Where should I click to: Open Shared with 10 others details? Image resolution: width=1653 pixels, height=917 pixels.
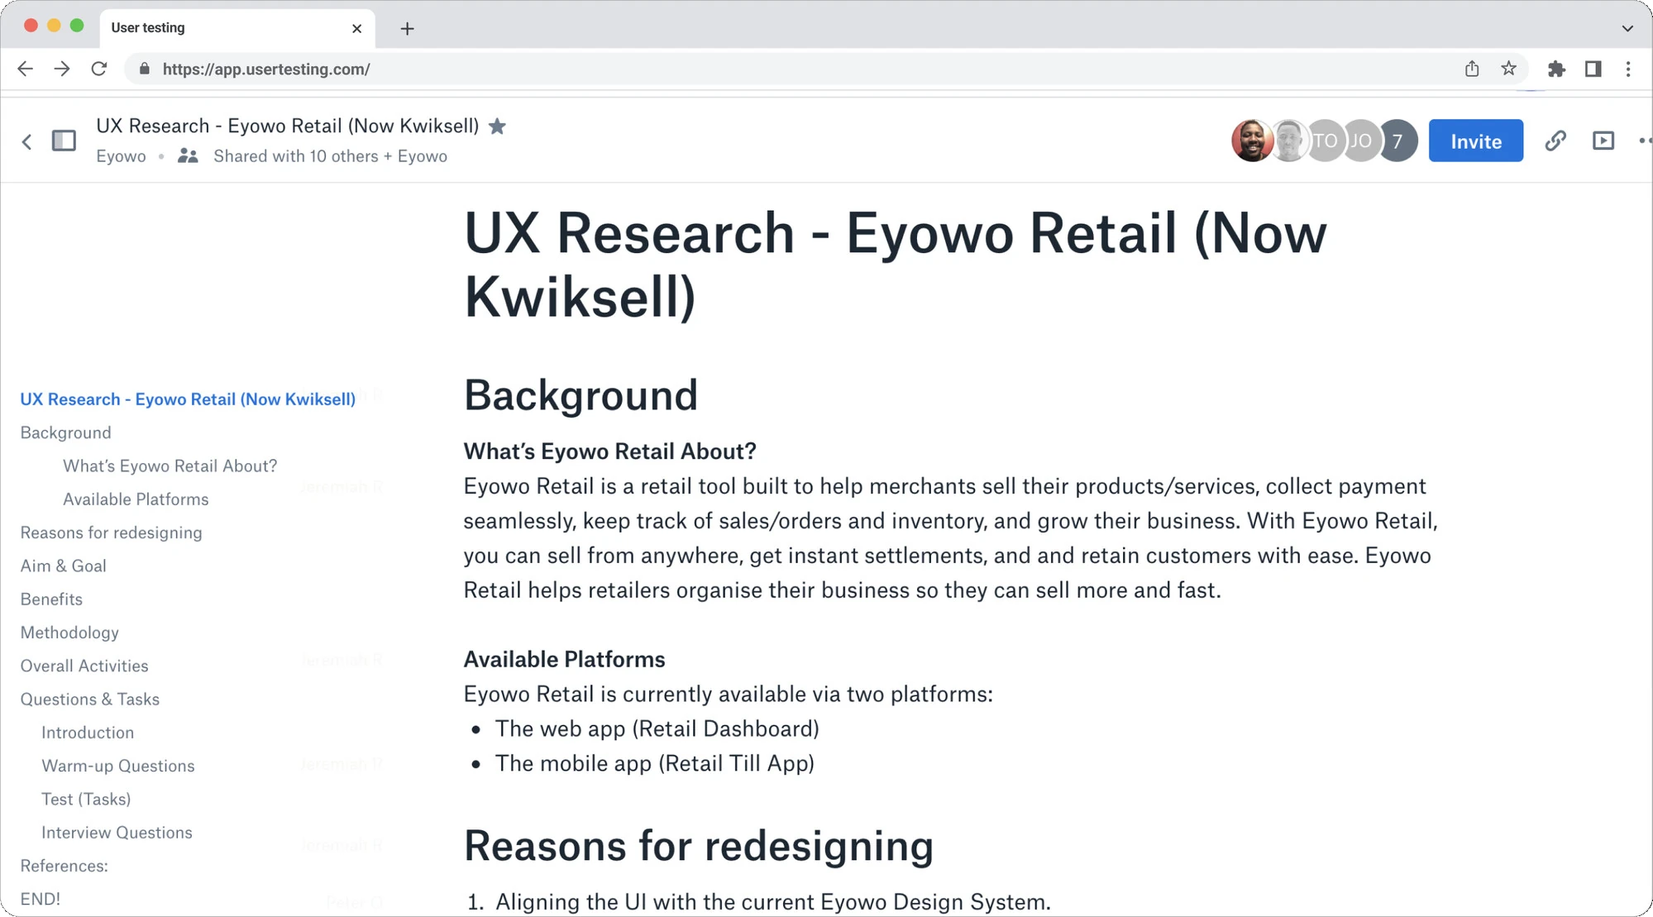pyautogui.click(x=330, y=156)
